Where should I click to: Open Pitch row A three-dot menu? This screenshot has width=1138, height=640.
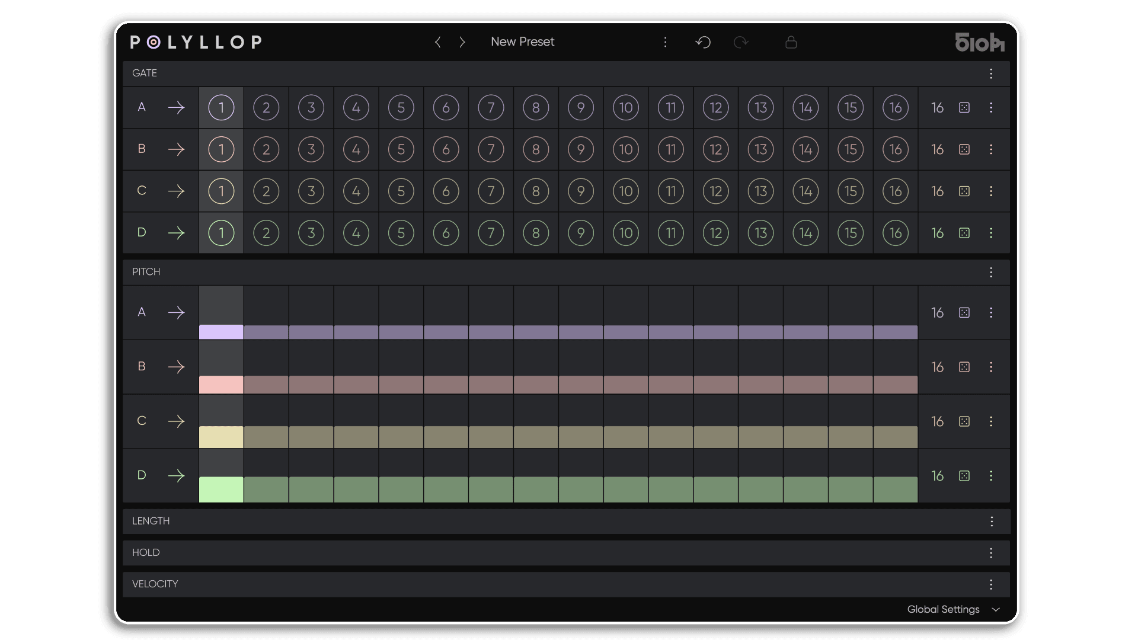991,312
